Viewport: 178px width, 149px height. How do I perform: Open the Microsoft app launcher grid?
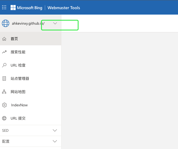4,7
